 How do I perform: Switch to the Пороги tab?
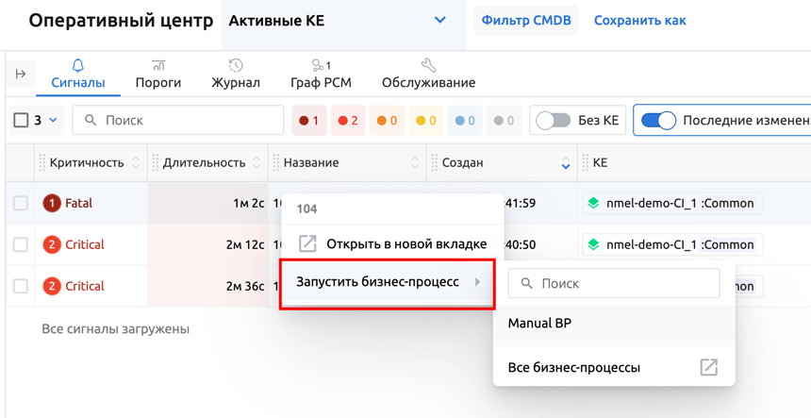(157, 74)
